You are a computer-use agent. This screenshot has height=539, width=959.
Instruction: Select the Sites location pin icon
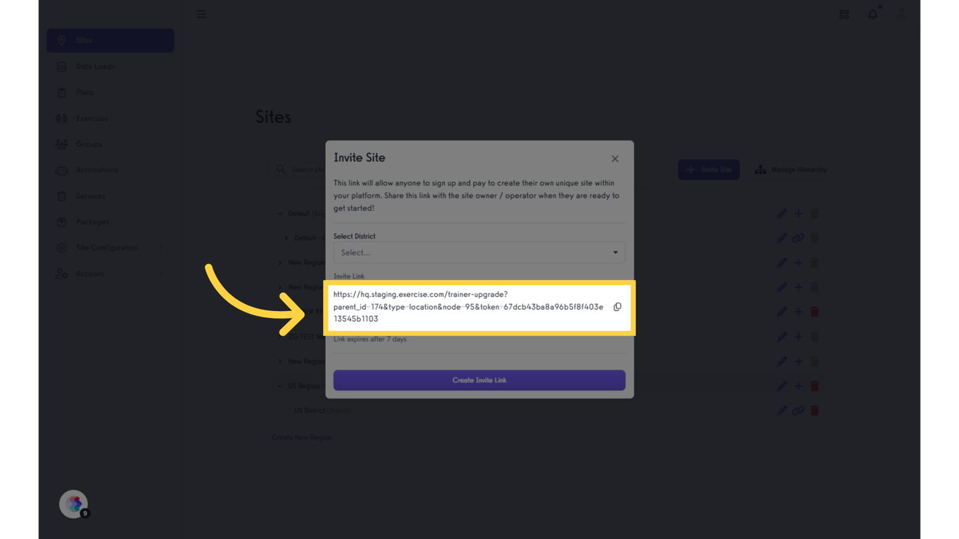pos(62,40)
